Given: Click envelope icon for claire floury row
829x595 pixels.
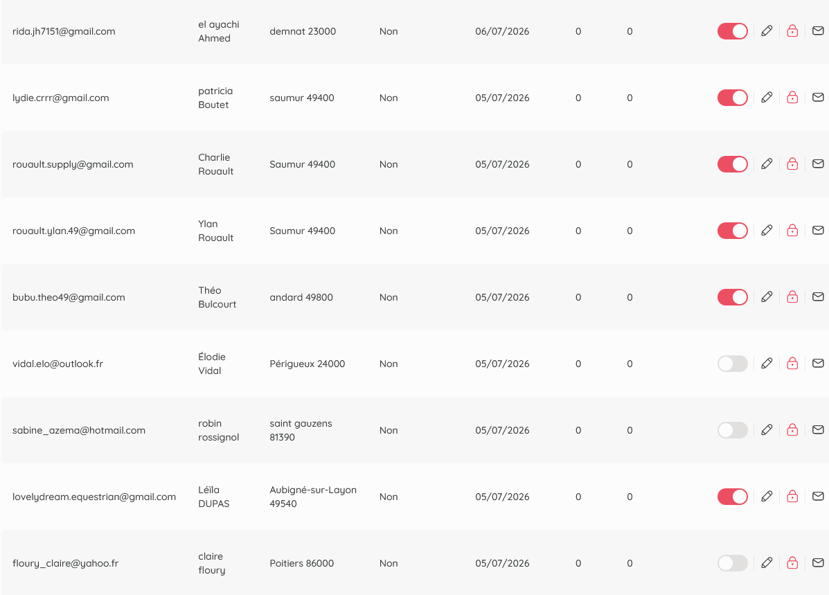Looking at the screenshot, I should tap(818, 562).
